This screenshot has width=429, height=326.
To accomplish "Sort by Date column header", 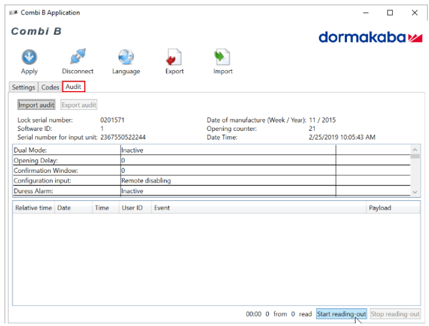I will coord(64,208).
